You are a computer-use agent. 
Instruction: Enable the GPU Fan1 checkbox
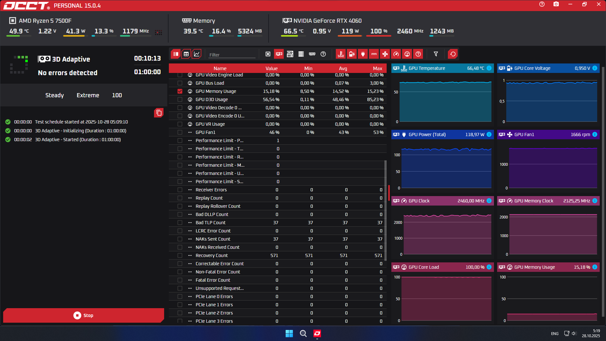tap(180, 132)
